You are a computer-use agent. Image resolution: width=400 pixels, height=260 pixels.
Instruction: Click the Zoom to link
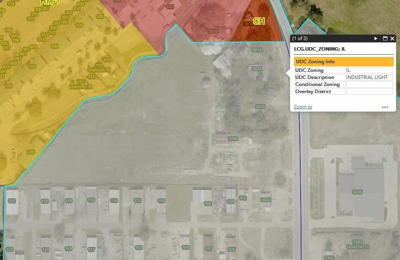(x=303, y=107)
